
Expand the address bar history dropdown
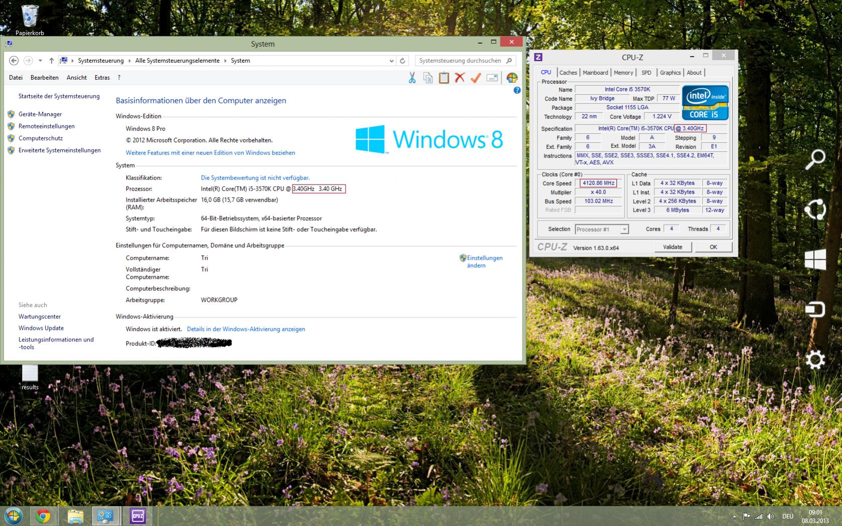pyautogui.click(x=391, y=61)
